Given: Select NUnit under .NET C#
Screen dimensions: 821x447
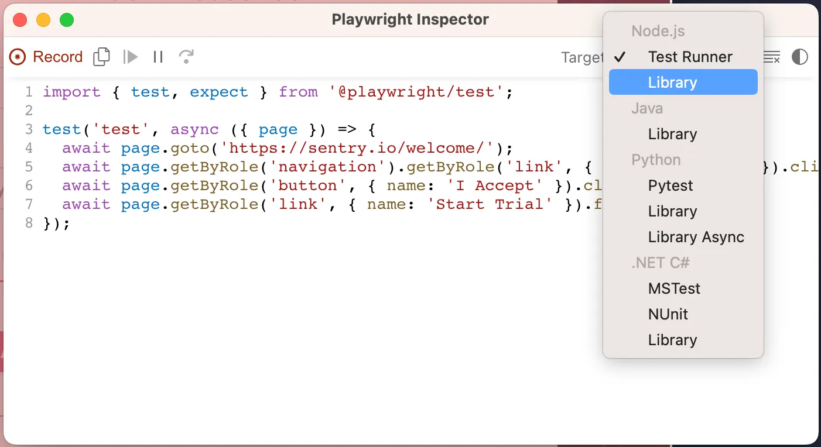Looking at the screenshot, I should [668, 314].
